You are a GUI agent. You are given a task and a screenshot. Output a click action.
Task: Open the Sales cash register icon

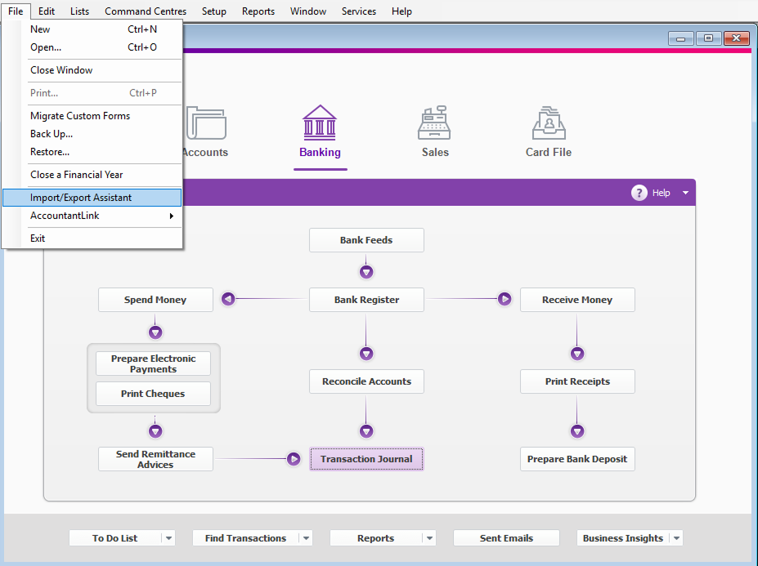(x=434, y=123)
